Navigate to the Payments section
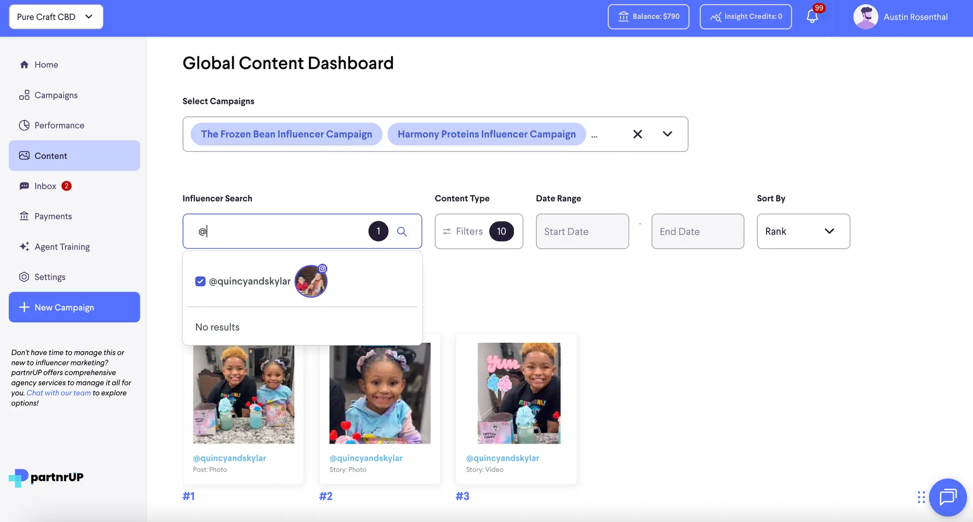Screen dimensions: 973x522 [x=53, y=216]
